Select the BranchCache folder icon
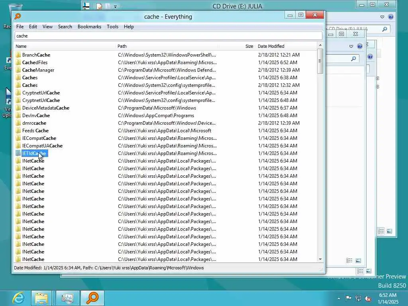This screenshot has width=408, height=306. (x=18, y=55)
